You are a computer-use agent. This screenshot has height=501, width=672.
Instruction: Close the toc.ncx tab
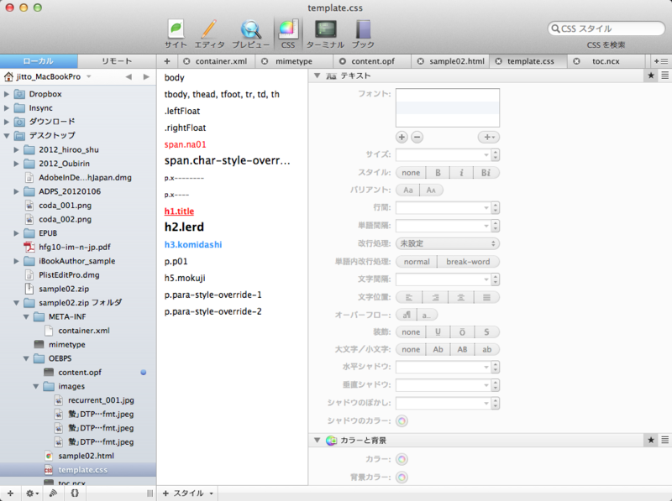(576, 61)
